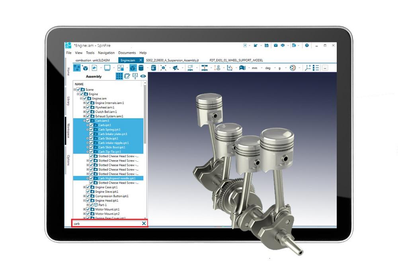Click the monitor display icon in toolbar
Screen dimensions: 398x265
(x=107, y=68)
